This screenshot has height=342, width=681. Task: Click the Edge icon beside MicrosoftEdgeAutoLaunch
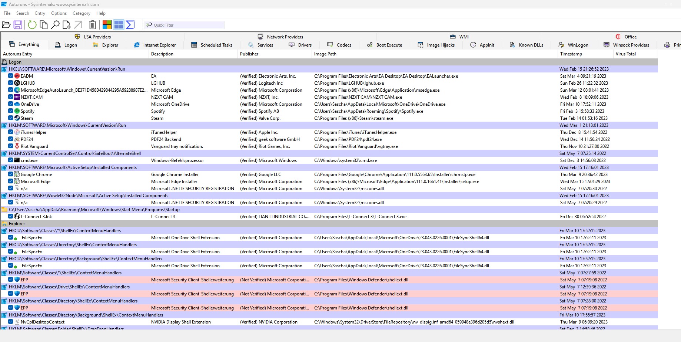[x=17, y=90]
